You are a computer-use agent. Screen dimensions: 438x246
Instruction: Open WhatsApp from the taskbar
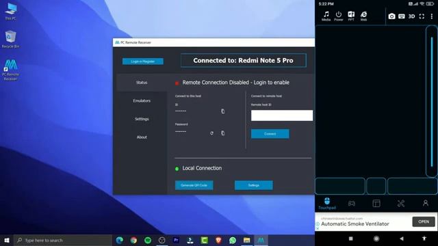coord(233,240)
